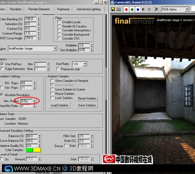195x174 pixels.
Task: Click the Sec. Multiplier 0.55 field
Action: point(84,50)
